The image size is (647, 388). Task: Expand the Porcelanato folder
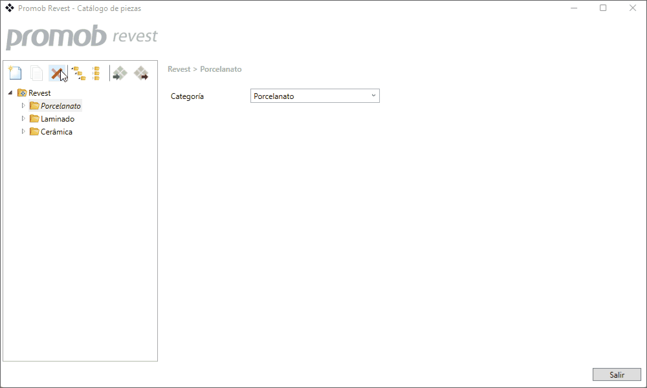pyautogui.click(x=23, y=105)
